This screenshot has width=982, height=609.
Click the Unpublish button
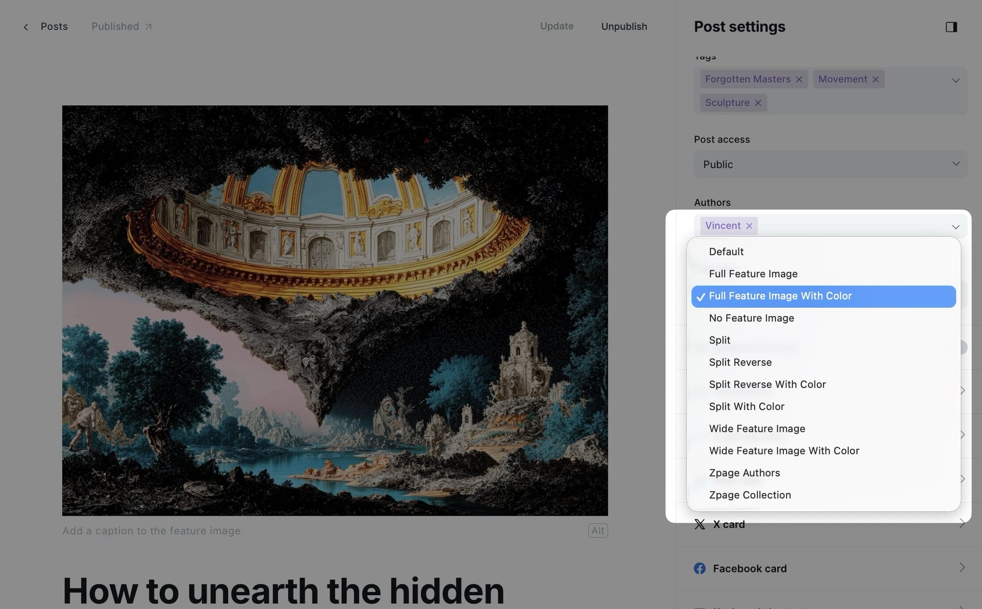click(x=624, y=26)
